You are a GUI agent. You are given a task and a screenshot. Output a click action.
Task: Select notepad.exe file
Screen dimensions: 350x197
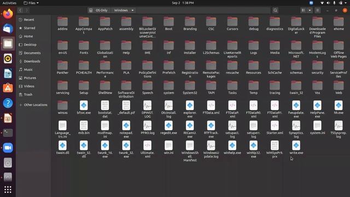(126, 130)
